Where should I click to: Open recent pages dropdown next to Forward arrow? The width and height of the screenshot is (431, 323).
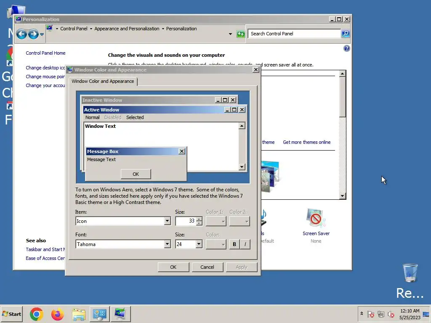[x=42, y=34]
